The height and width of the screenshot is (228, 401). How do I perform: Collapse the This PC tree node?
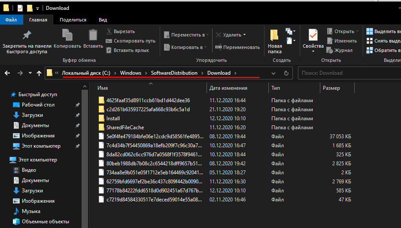pyautogui.click(x=5, y=160)
